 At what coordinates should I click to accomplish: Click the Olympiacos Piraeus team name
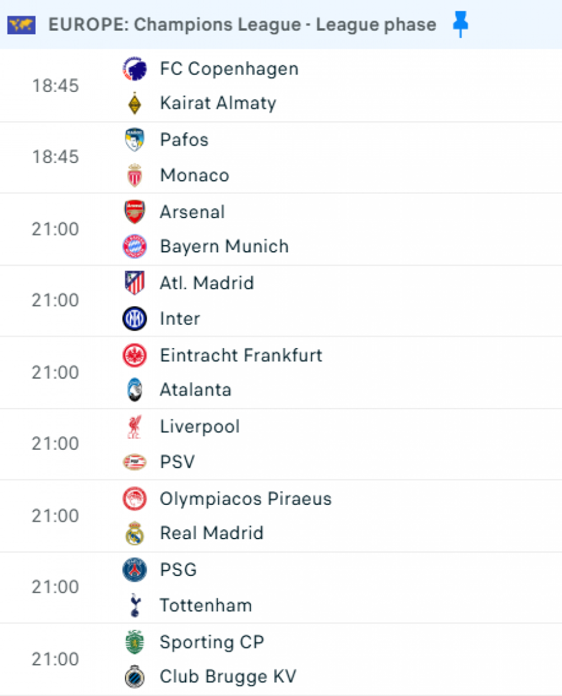245,499
